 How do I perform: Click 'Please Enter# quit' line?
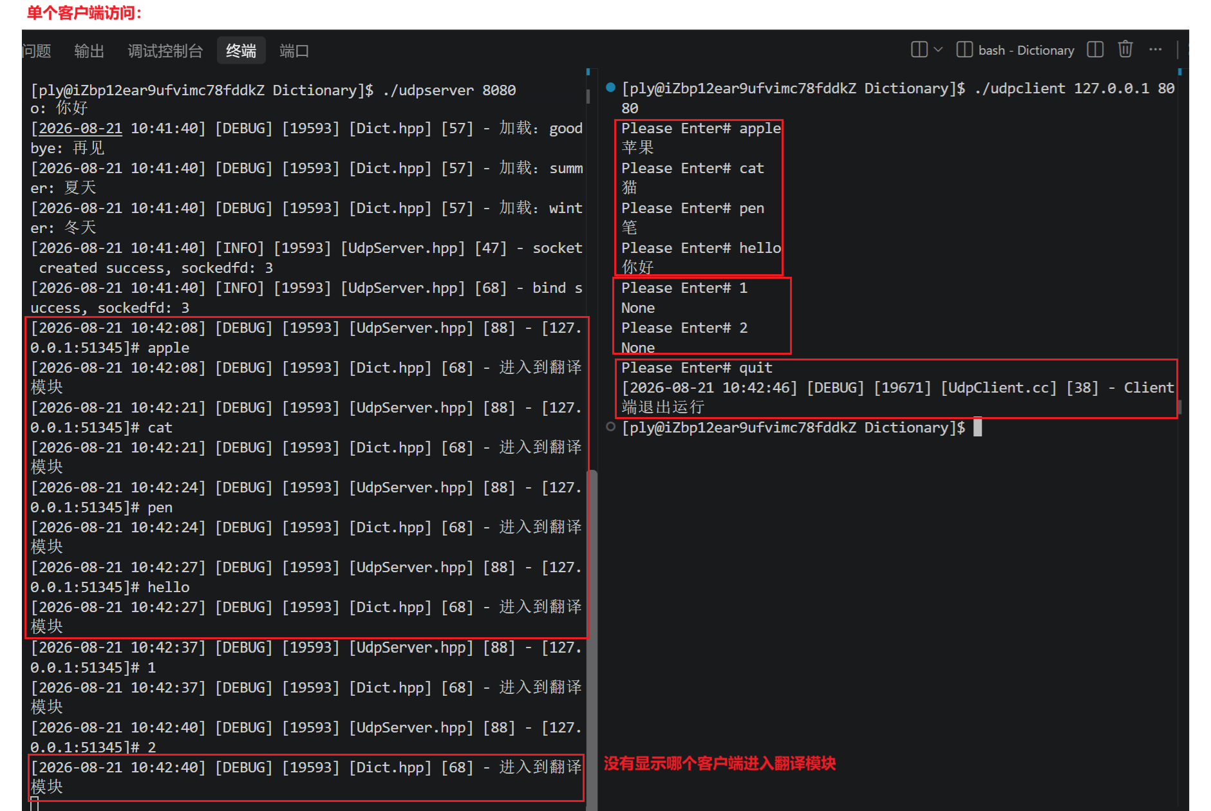point(697,368)
